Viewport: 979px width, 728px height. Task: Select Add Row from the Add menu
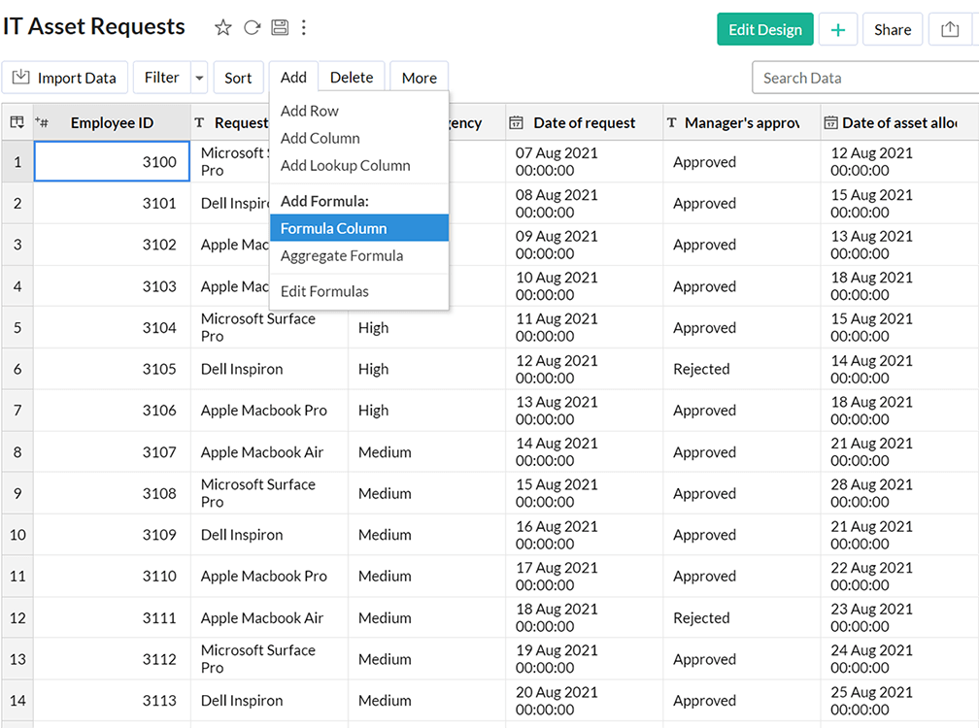point(309,111)
